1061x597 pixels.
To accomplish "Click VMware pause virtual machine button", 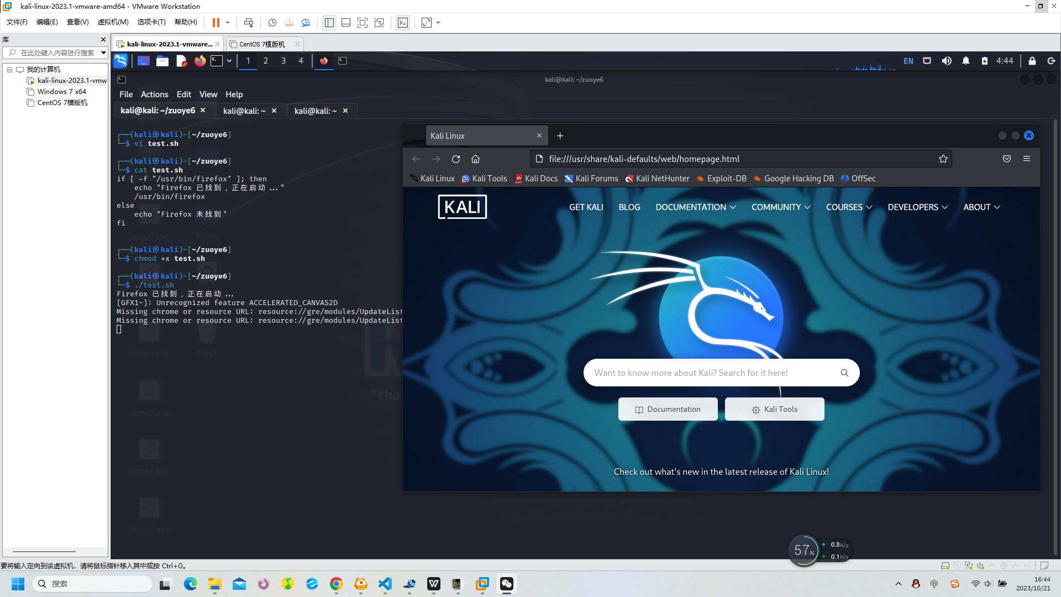I will click(216, 23).
